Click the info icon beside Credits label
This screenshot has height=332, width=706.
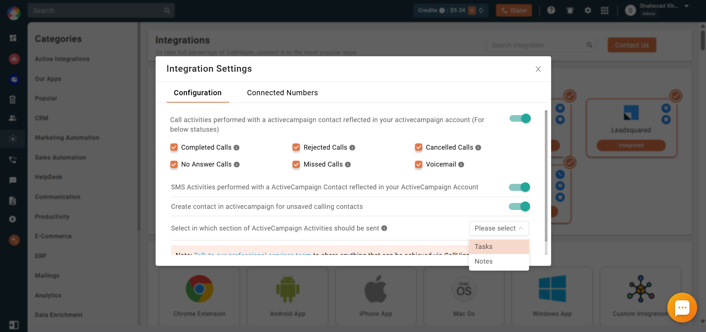[x=442, y=10]
